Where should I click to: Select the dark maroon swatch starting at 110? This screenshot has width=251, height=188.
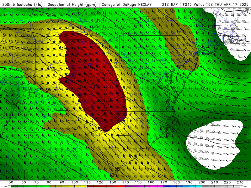tap(90, 186)
